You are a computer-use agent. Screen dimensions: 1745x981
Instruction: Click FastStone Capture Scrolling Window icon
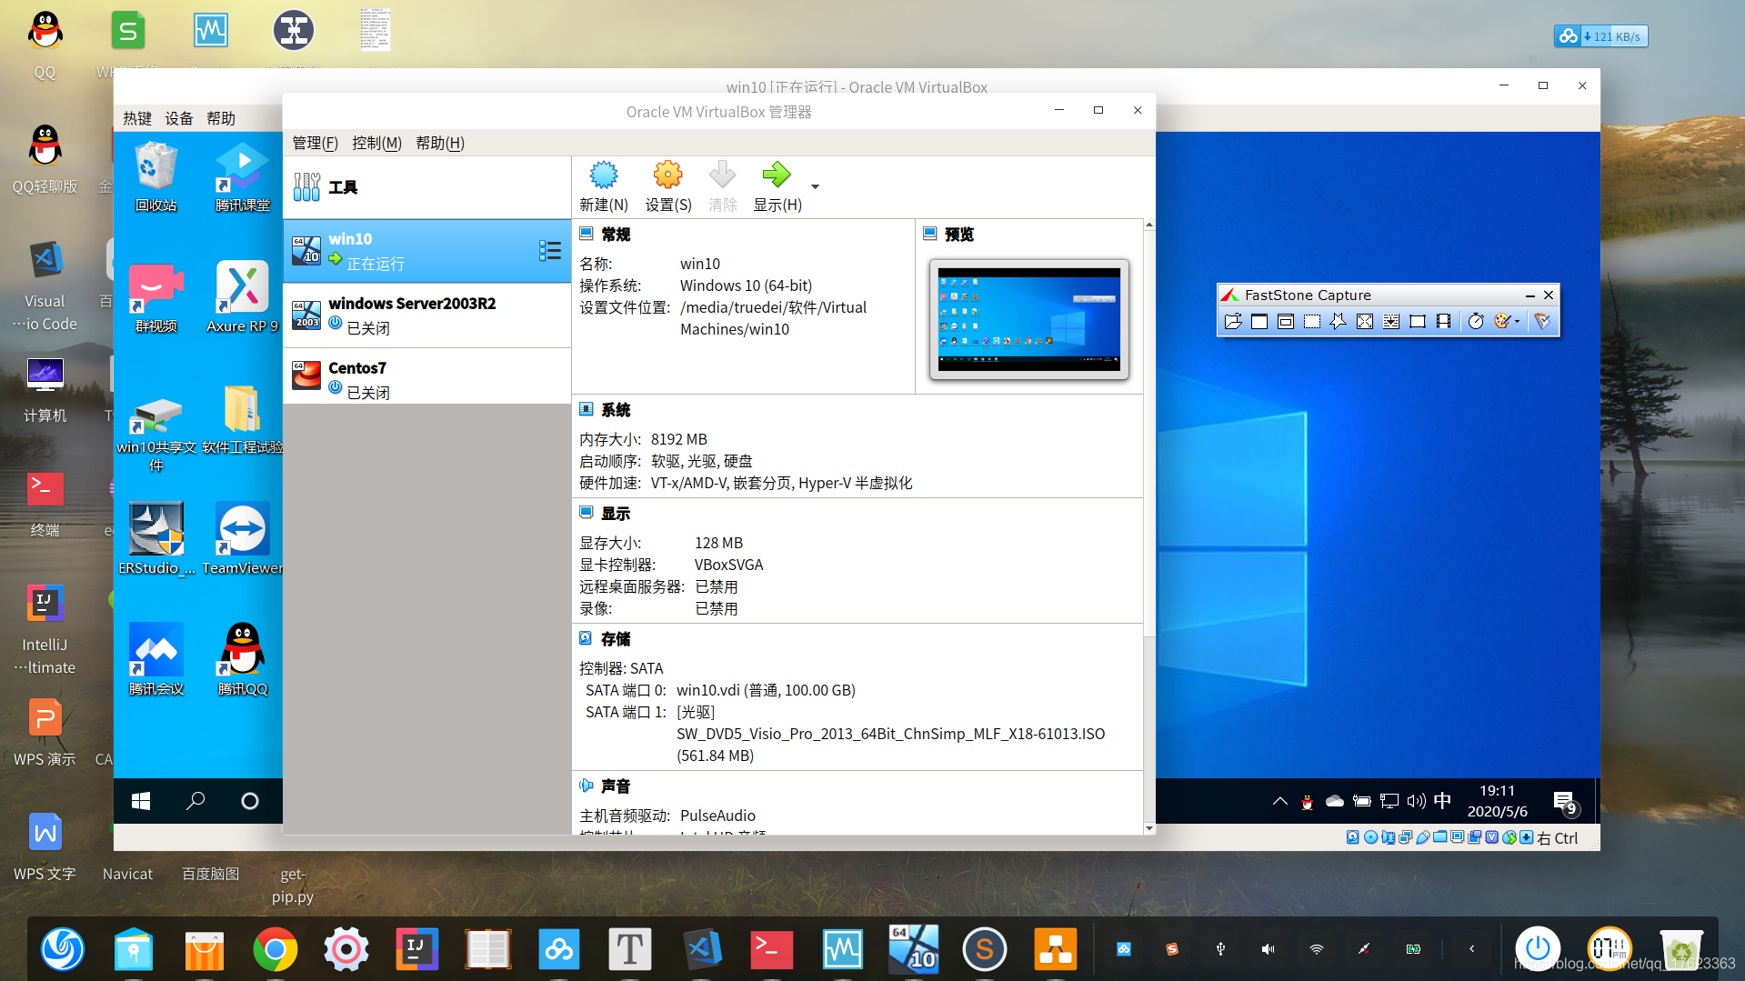tap(1391, 321)
